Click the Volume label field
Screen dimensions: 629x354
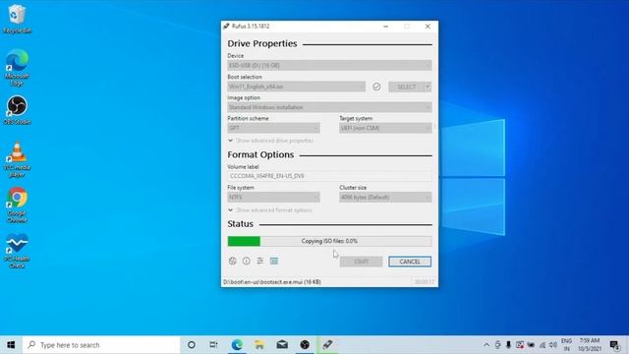[x=329, y=176]
